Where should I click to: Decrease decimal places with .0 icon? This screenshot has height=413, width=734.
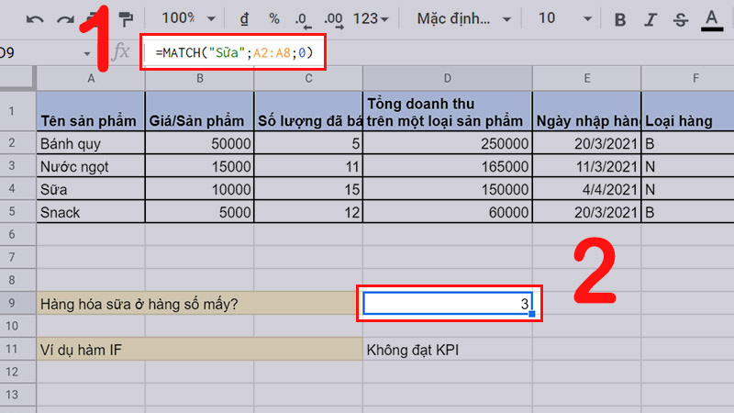point(304,18)
